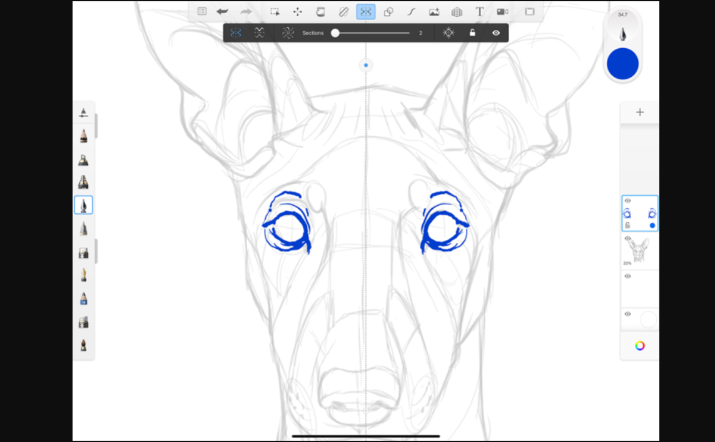Open the menu via the list icon

pyautogui.click(x=201, y=11)
